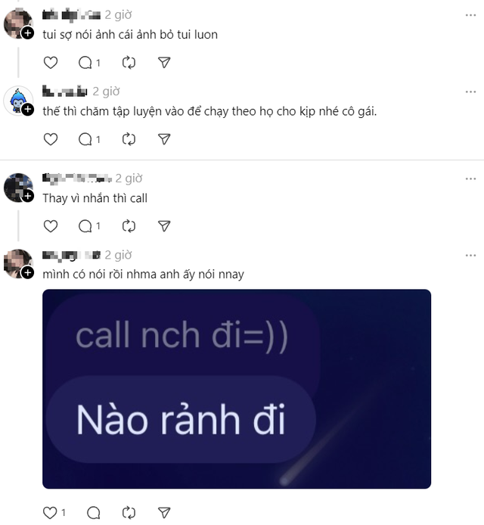Open replies on "tui sợ nói ảnh" comment
The image size is (484, 525).
tap(89, 63)
